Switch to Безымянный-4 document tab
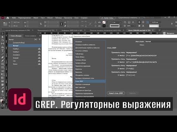 pyautogui.click(x=46, y=30)
